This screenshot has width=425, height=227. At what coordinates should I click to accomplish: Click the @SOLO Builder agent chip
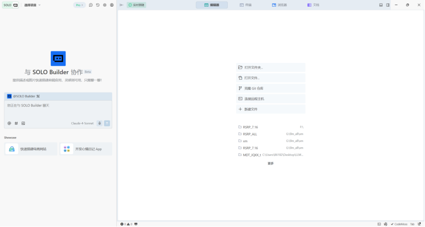point(22,96)
